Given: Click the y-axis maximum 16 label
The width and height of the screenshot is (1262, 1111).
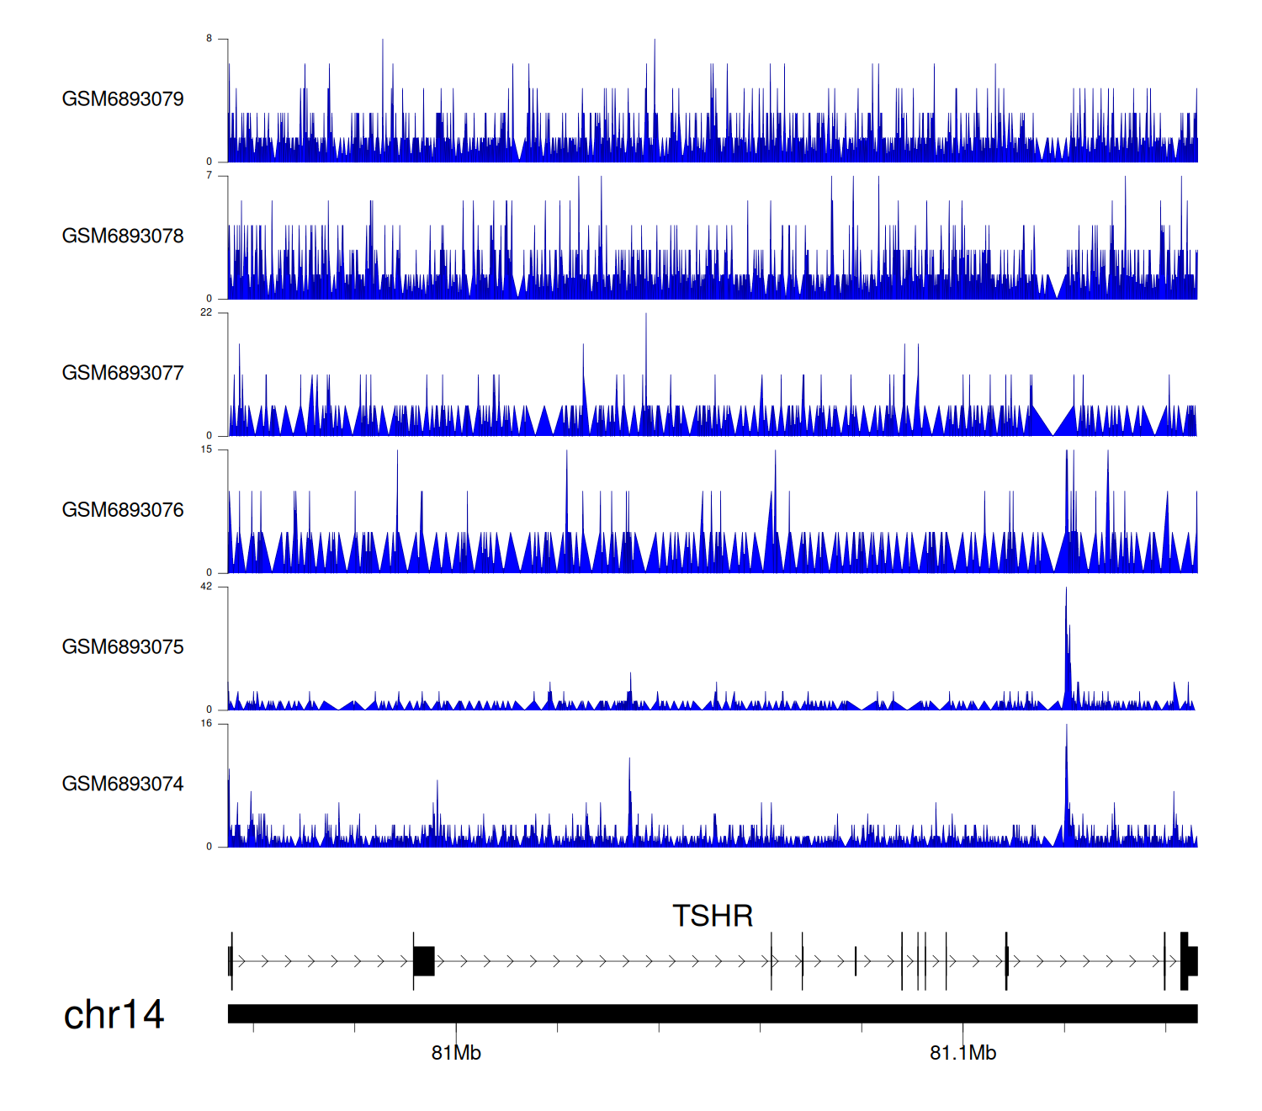Looking at the screenshot, I should click(206, 724).
